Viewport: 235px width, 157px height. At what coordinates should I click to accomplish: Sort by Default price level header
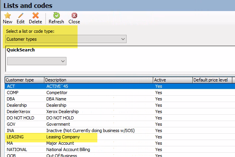[212, 80]
